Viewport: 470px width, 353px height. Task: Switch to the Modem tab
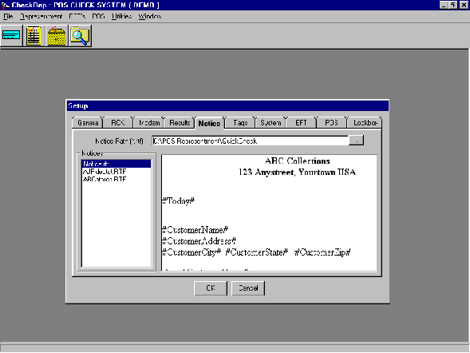click(x=149, y=123)
